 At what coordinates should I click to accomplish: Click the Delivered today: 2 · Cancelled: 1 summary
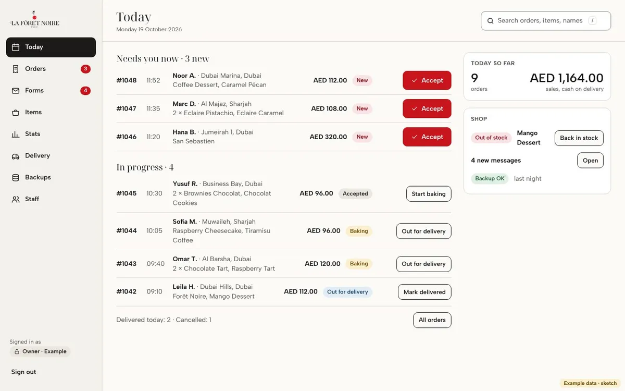point(164,320)
